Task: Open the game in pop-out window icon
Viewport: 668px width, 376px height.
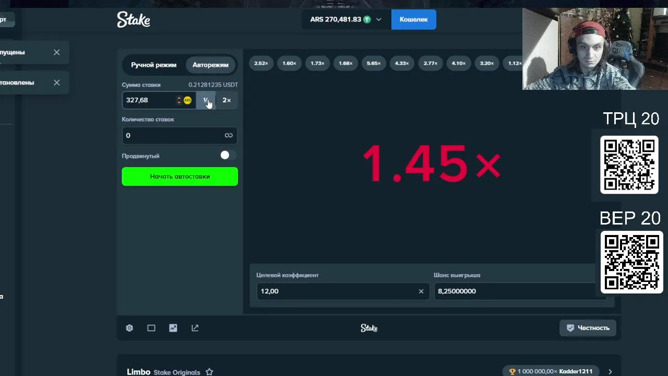Action: pos(195,328)
